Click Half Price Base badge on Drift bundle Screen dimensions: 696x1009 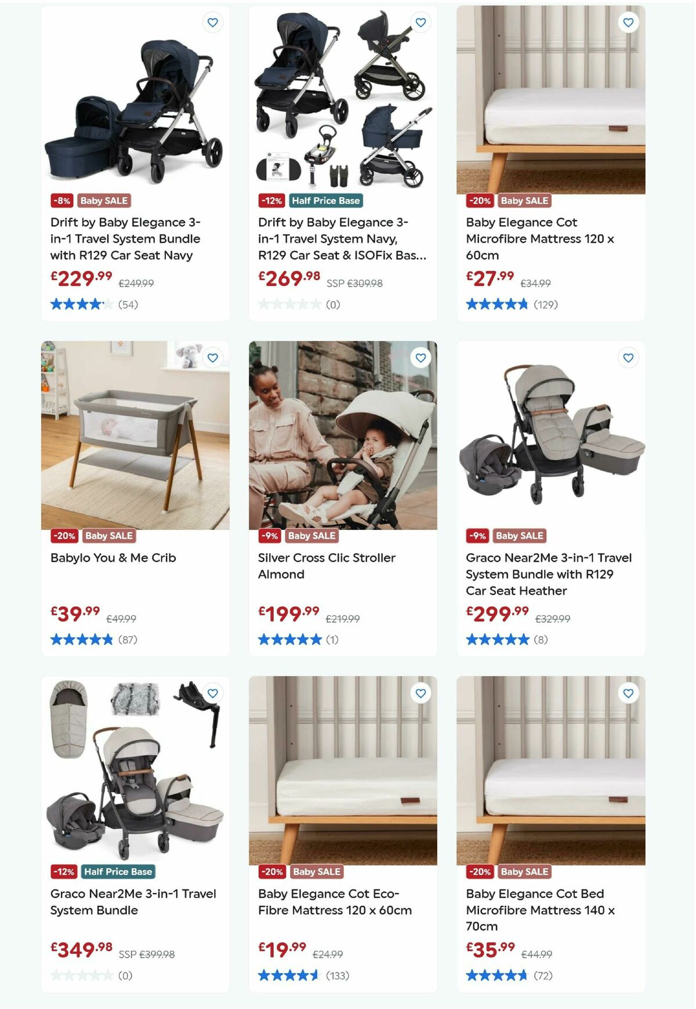tap(326, 201)
